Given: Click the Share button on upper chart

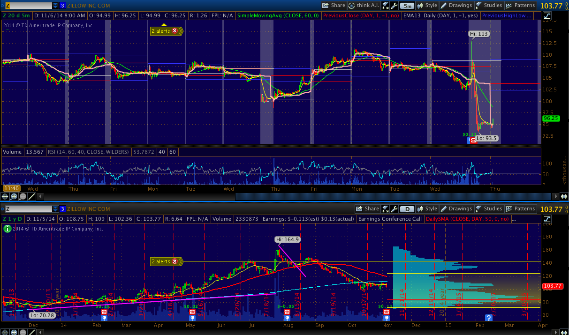Looking at the screenshot, I should click(334, 6).
